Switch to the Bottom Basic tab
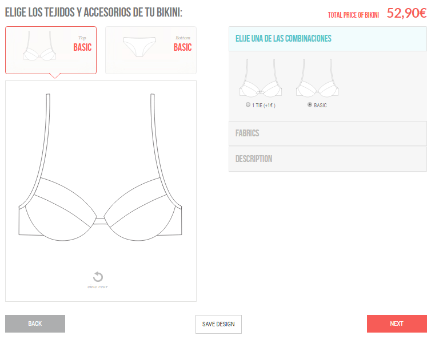This screenshot has height=340, width=435. point(151,50)
